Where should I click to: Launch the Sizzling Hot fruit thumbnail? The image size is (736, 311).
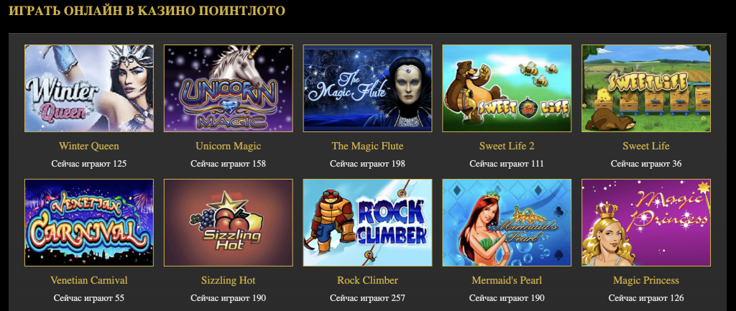click(x=228, y=223)
